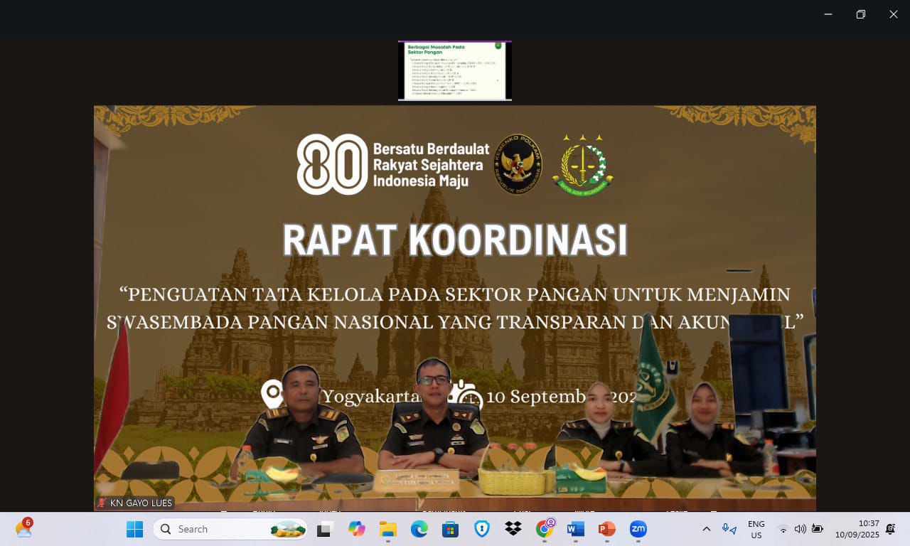The height and width of the screenshot is (546, 910).
Task: Open network, volume and battery quick settings
Action: click(x=800, y=529)
